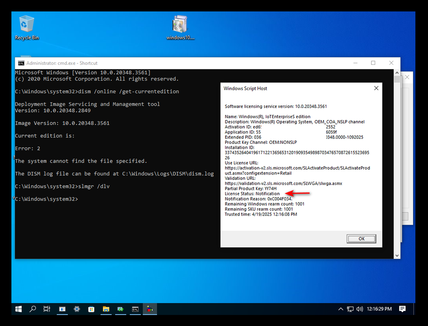Click the 'Name: Windows(R), IoTEnterpriseS edition' line
428x326 pixels.
point(268,117)
